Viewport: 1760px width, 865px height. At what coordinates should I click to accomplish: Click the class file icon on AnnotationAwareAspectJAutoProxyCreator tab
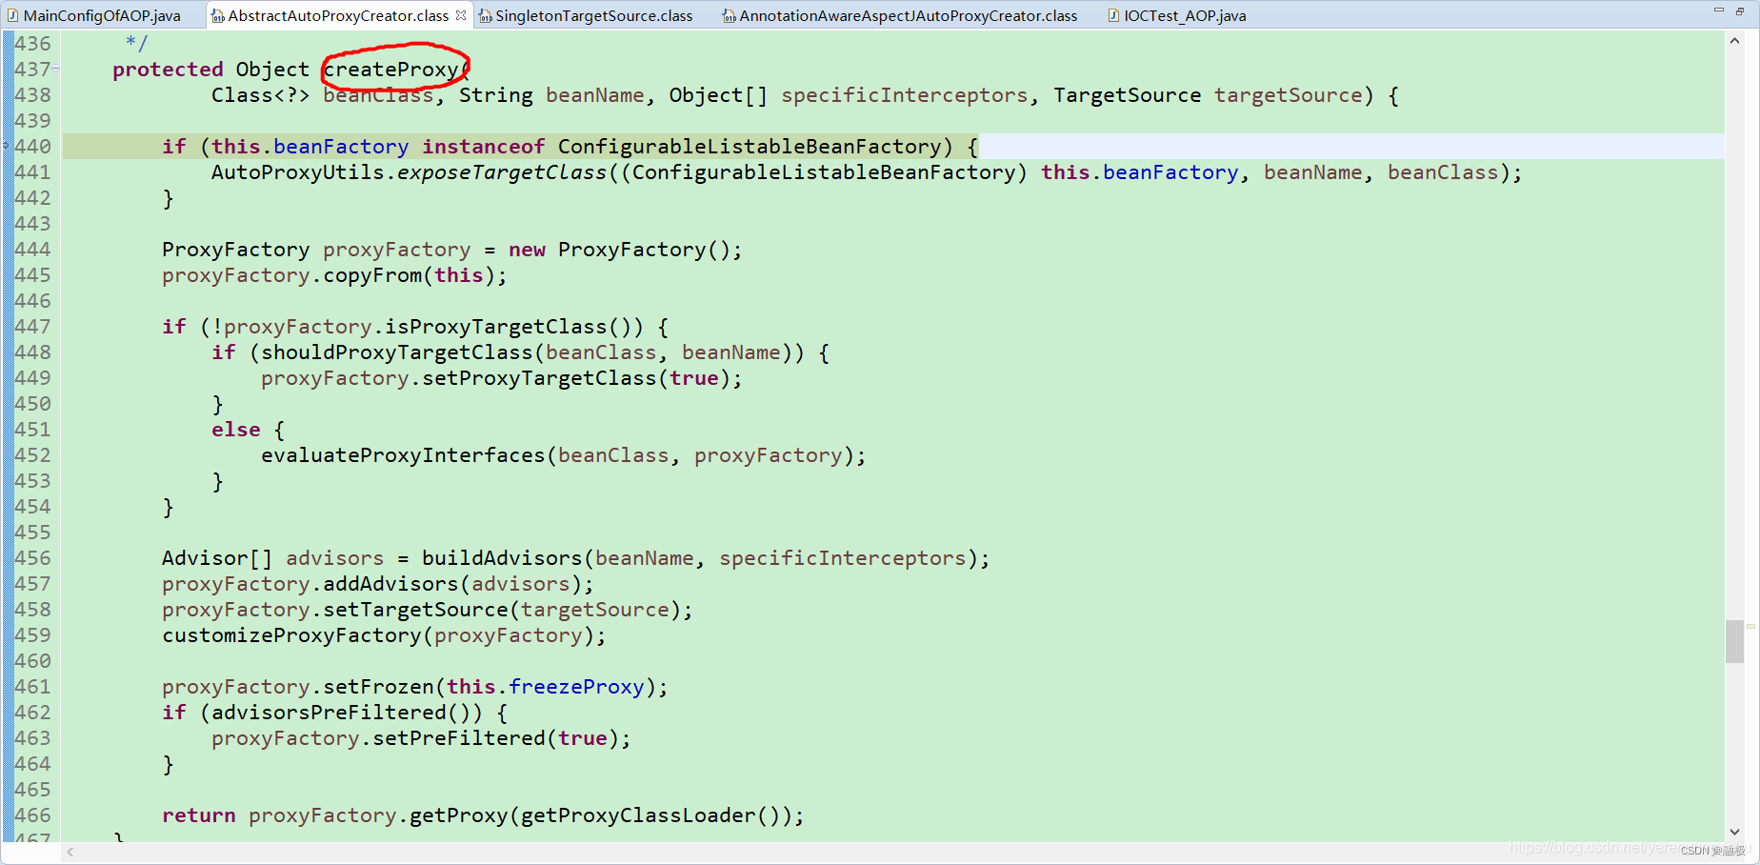(x=729, y=15)
